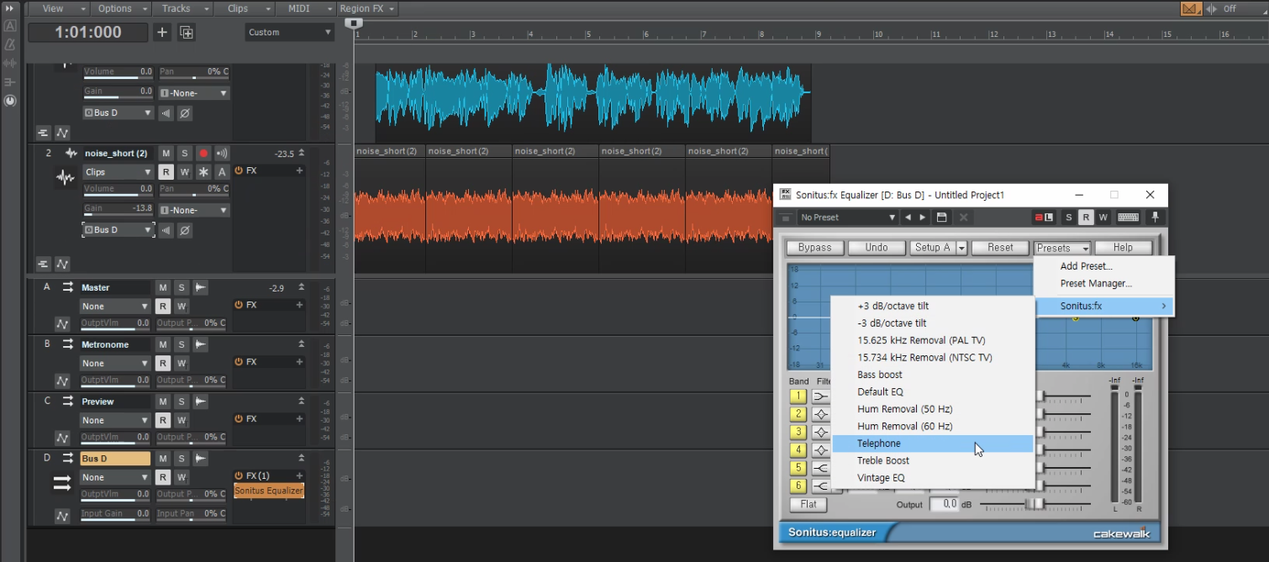Add effect to noise_short (2) FX rack
This screenshot has height=562, width=1269.
point(299,171)
